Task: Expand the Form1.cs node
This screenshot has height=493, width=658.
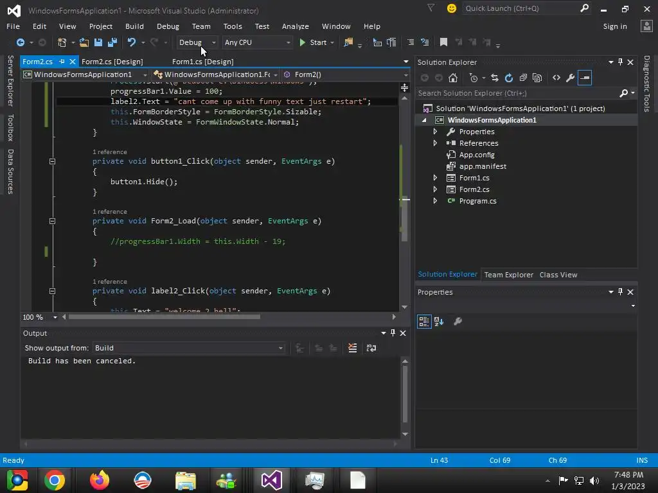Action: click(x=435, y=178)
